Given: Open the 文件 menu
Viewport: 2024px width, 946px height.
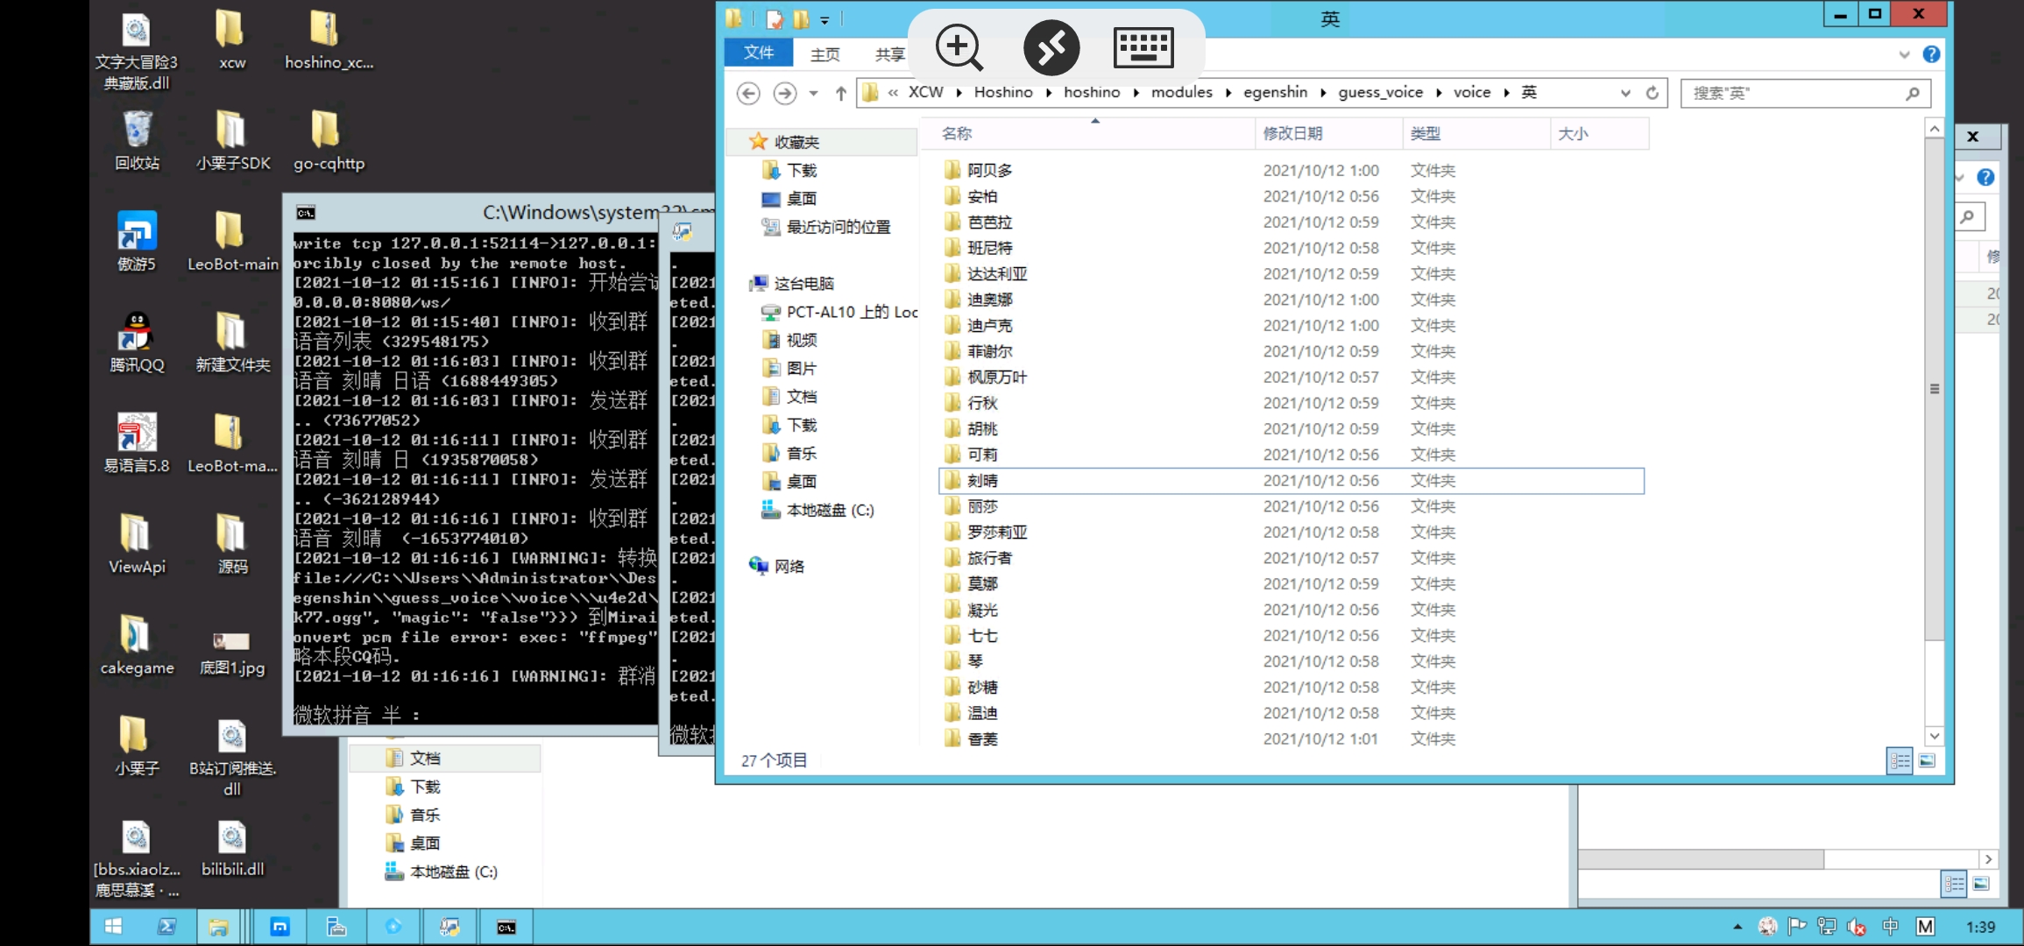Looking at the screenshot, I should tap(758, 53).
